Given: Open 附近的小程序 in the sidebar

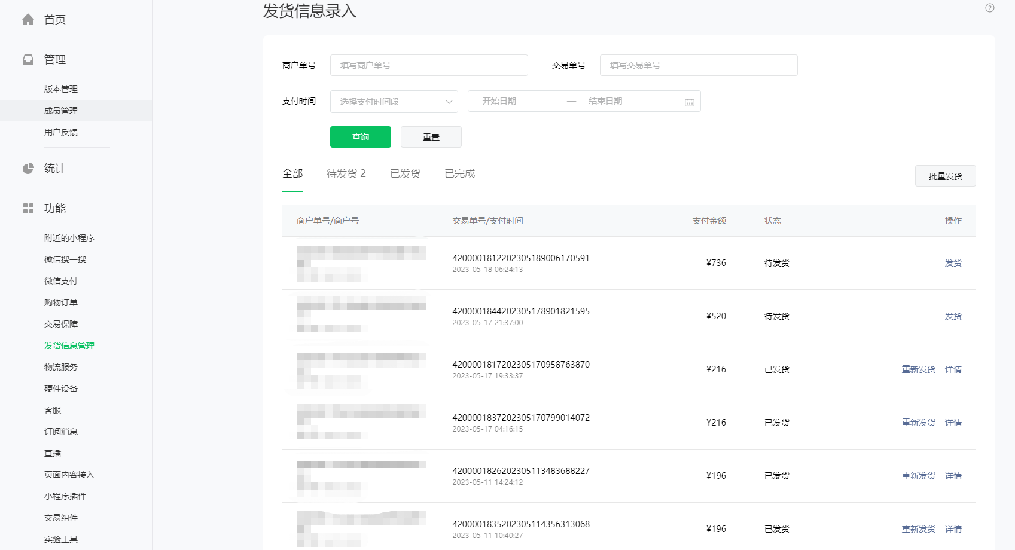Looking at the screenshot, I should [69, 238].
